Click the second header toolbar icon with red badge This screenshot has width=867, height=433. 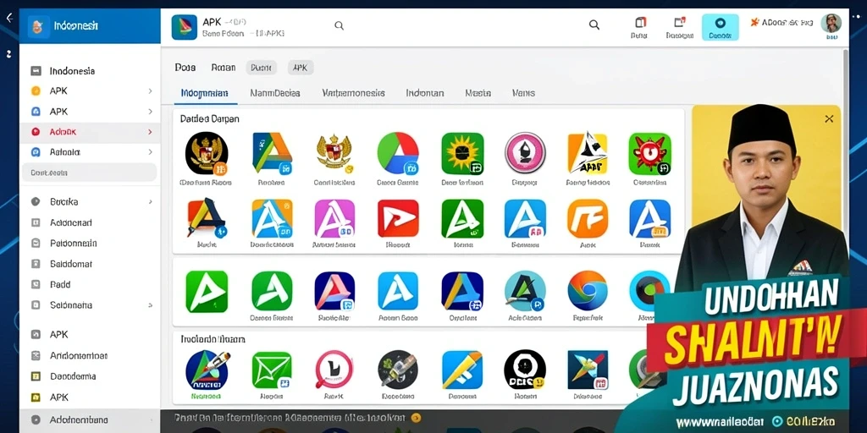tap(680, 27)
